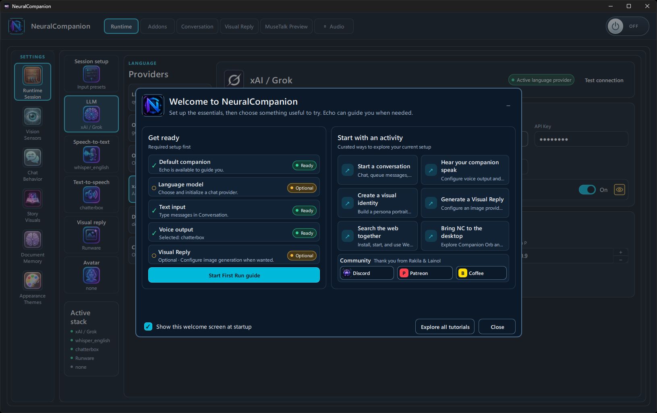Click Visual Reply Optional setup row
The width and height of the screenshot is (657, 413).
click(x=234, y=255)
